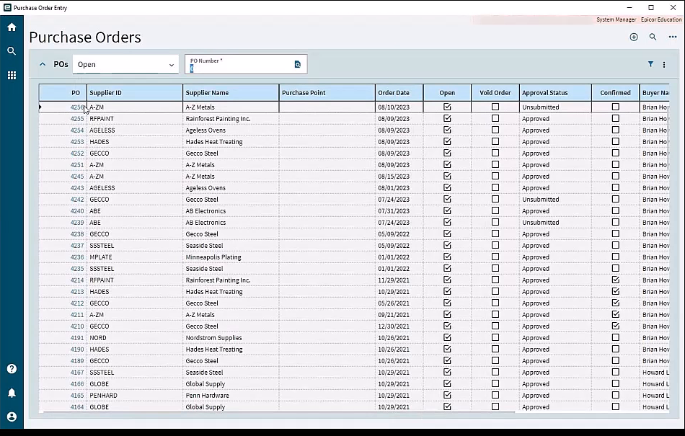The width and height of the screenshot is (685, 436).
Task: Click Epicor Education company label
Action: point(661,19)
